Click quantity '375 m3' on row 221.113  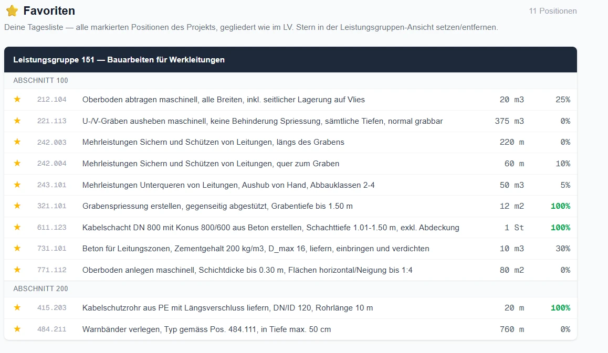(x=509, y=121)
